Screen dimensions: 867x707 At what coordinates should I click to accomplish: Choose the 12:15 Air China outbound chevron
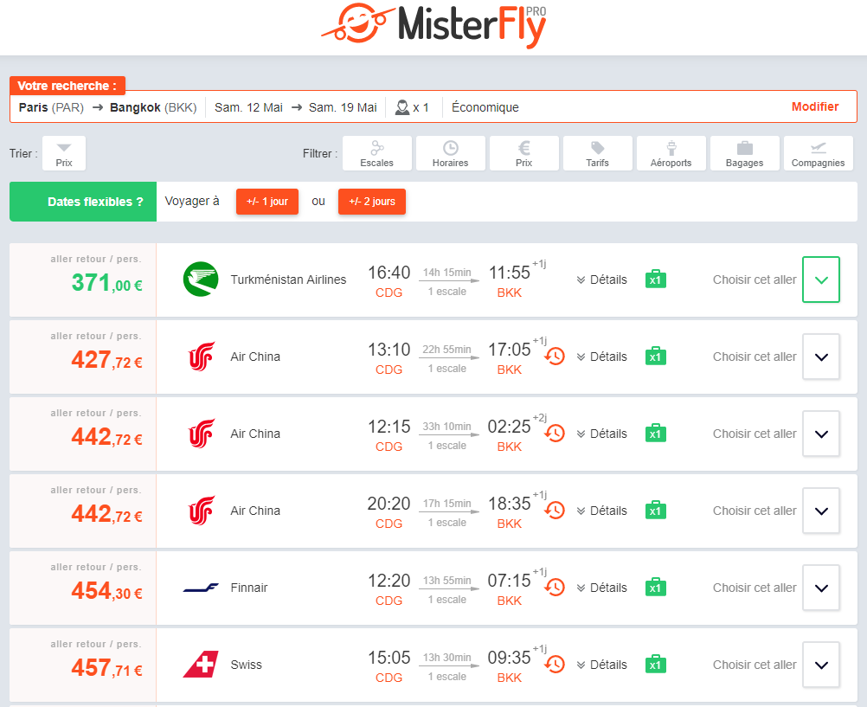(x=821, y=434)
